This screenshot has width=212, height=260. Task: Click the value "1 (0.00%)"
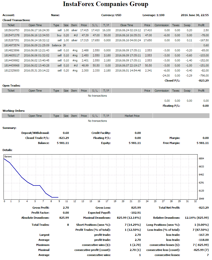[x=202, y=225]
